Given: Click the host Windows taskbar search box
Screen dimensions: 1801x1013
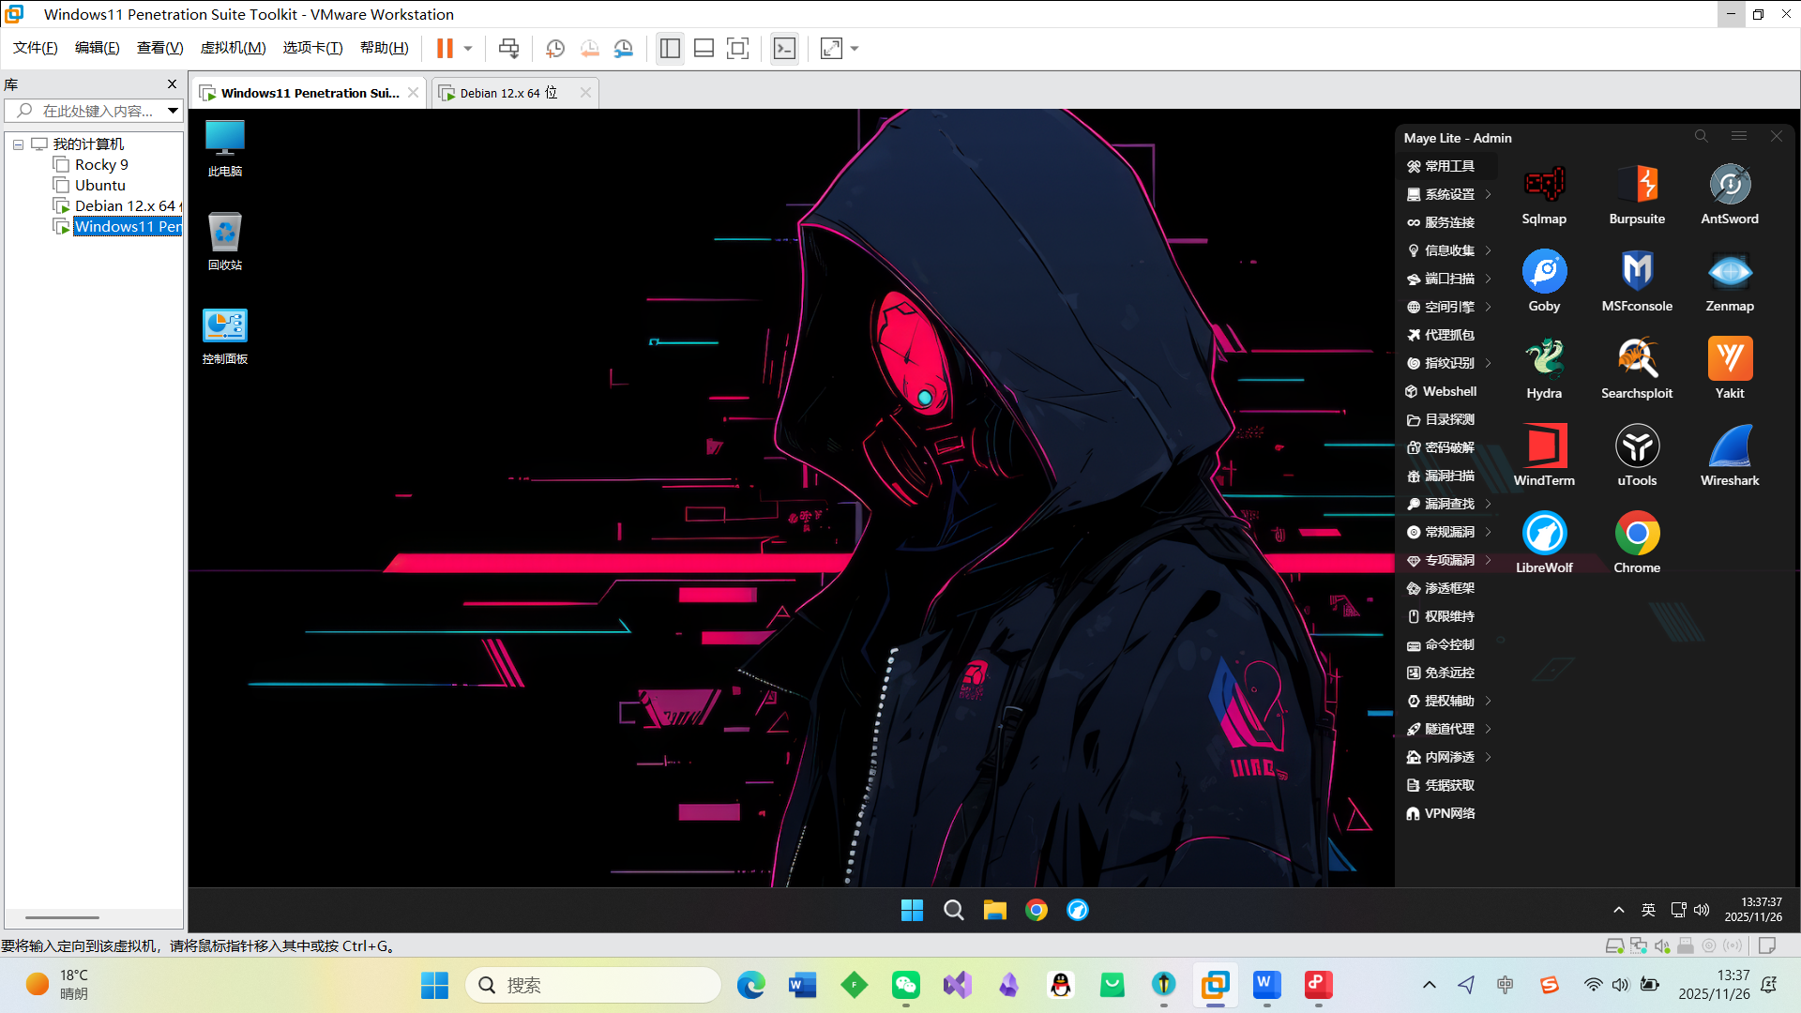Looking at the screenshot, I should (x=593, y=985).
